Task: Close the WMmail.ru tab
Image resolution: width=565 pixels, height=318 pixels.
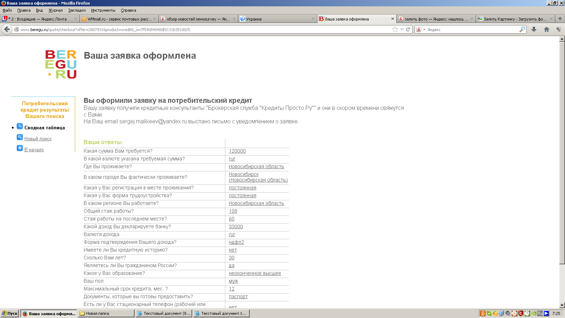Action: pos(154,19)
